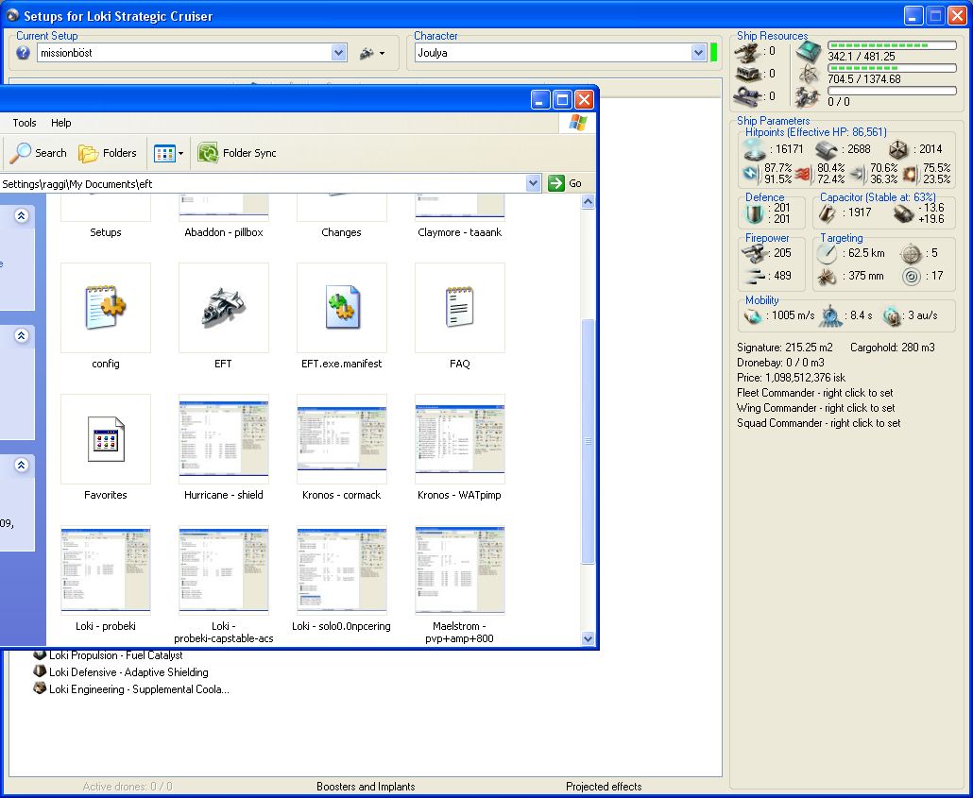
Task: Click the align time icon showing 8.4 s
Action: click(829, 315)
